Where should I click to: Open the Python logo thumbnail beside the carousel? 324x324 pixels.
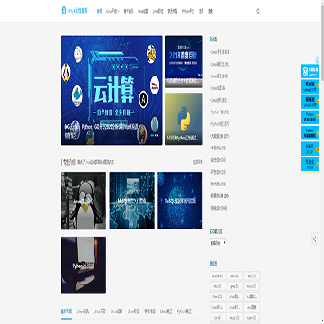tap(184, 119)
